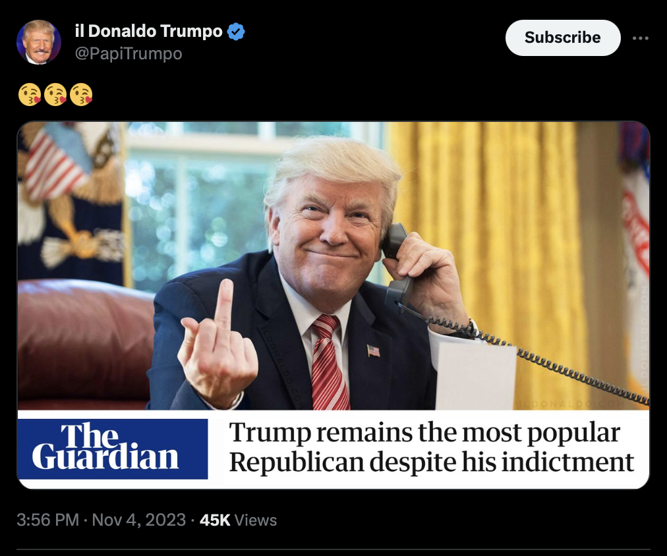Click the white paper sheet in the photo
Image resolution: width=667 pixels, height=556 pixels.
click(x=476, y=375)
